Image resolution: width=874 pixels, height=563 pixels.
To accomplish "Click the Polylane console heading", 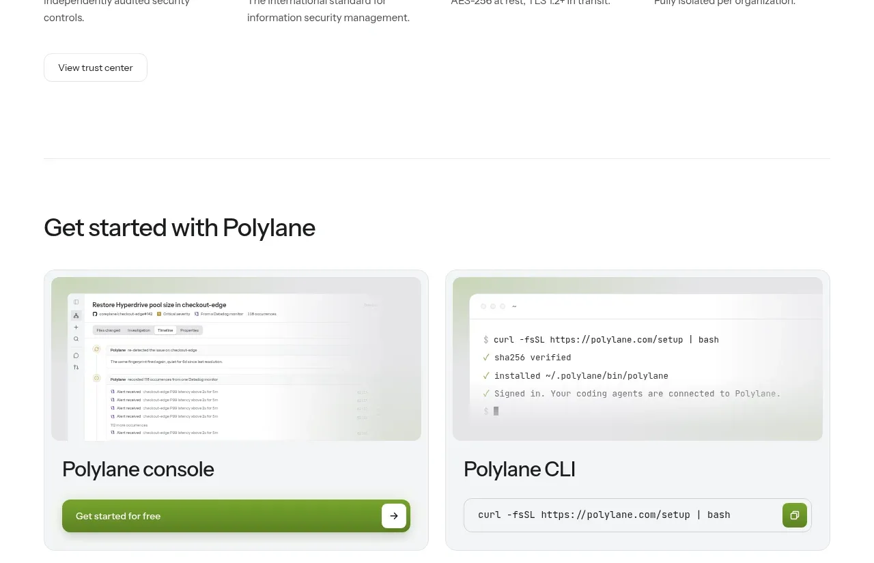I will pos(138,469).
